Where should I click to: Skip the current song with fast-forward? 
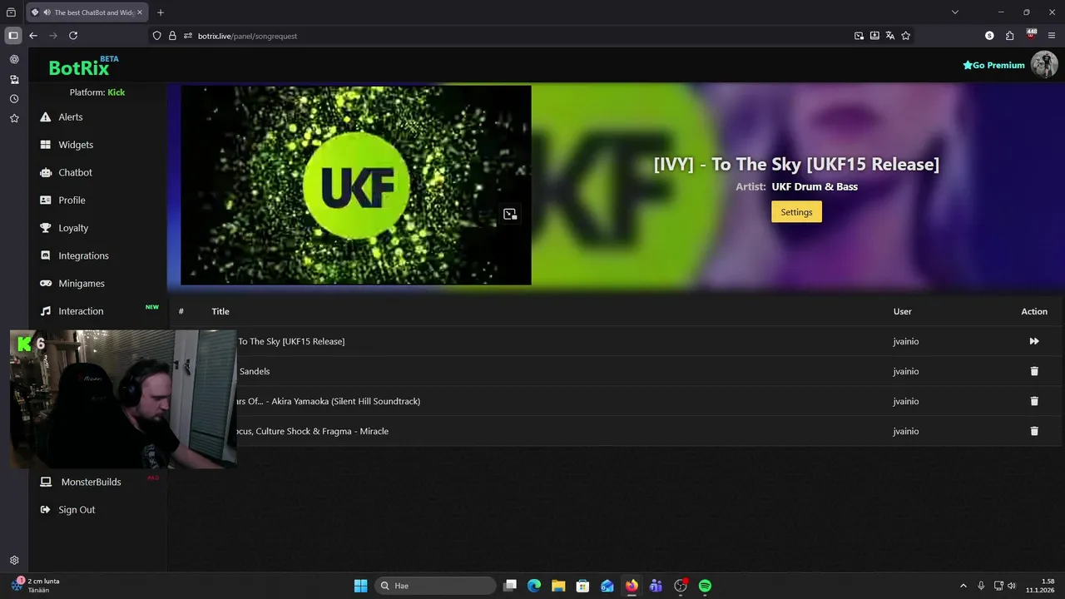click(1034, 341)
